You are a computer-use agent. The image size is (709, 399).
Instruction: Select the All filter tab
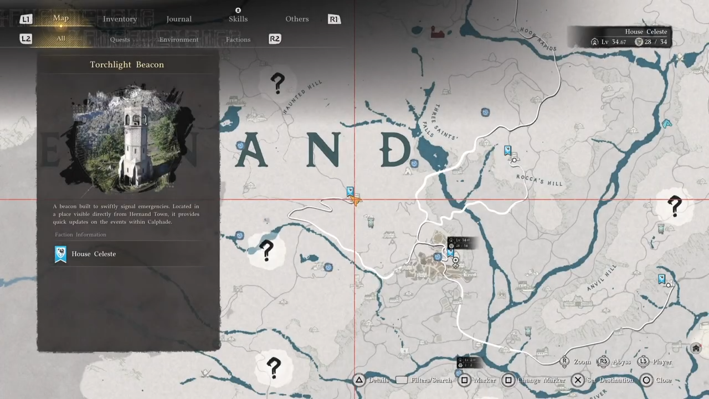tap(61, 39)
